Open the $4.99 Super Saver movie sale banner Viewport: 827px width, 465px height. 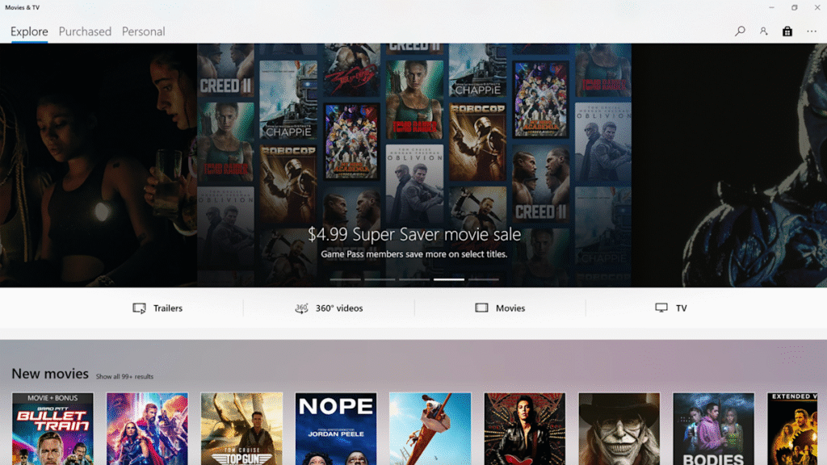[x=413, y=235]
